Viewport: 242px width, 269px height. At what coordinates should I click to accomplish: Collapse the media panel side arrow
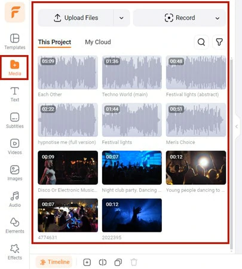(237, 126)
